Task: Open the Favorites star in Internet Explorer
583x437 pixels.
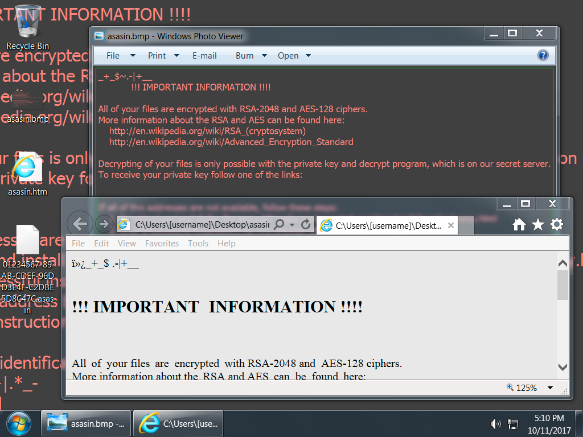Action: click(537, 224)
